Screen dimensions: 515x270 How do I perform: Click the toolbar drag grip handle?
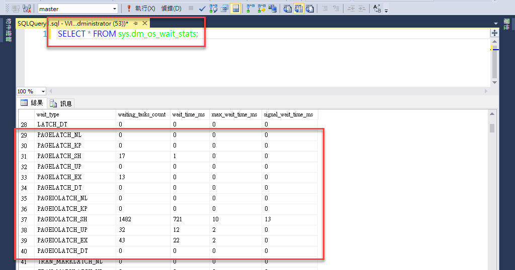coord(7,9)
